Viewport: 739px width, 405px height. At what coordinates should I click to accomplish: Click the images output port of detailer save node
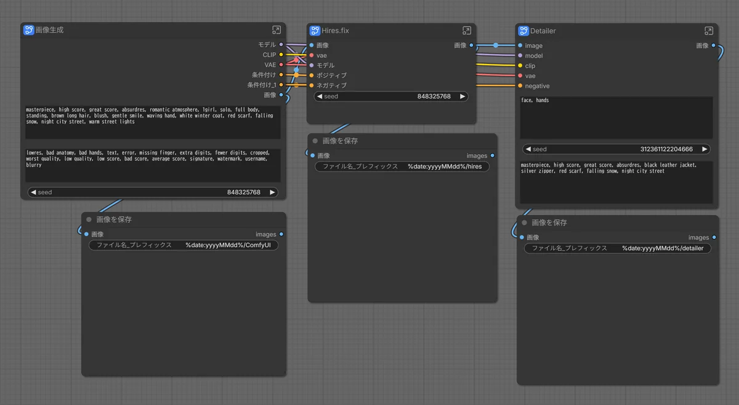pyautogui.click(x=714, y=237)
